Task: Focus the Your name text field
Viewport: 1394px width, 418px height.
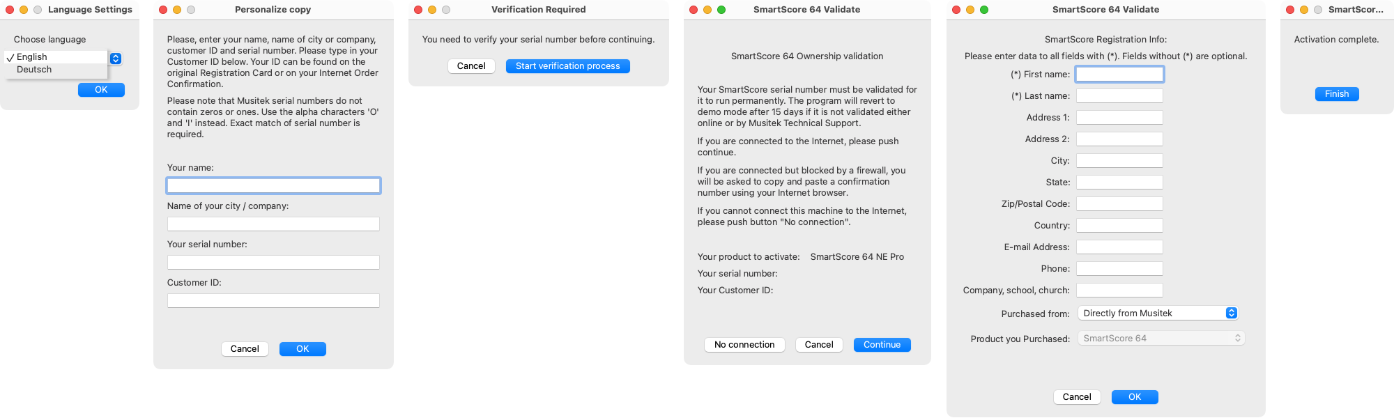Action: tap(273, 185)
